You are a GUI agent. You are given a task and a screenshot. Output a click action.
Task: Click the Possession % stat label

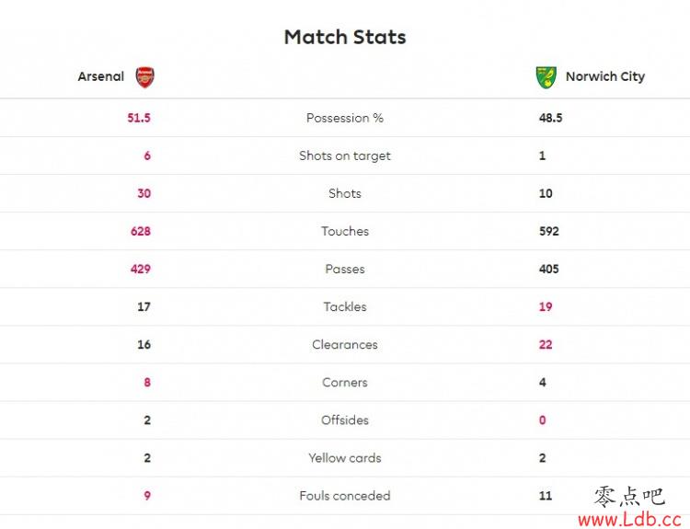pos(345,118)
